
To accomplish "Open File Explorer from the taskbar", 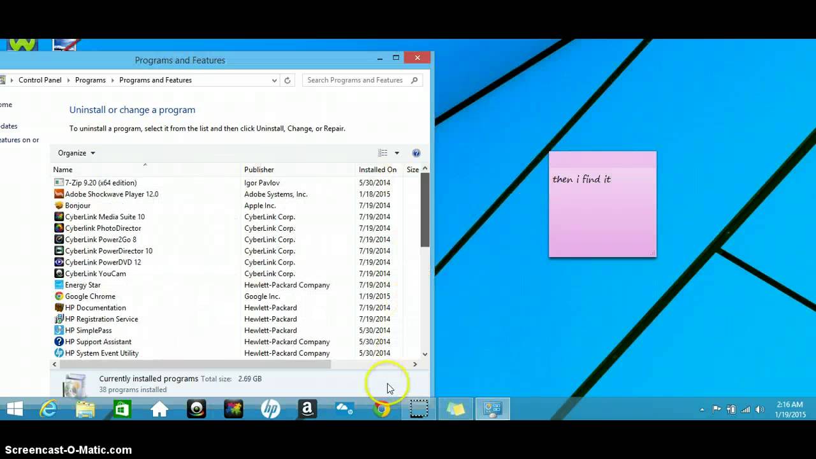I will [85, 409].
